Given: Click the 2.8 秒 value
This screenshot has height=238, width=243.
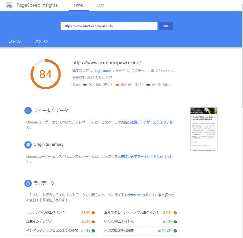Looking at the screenshot, I should tap(85, 213).
